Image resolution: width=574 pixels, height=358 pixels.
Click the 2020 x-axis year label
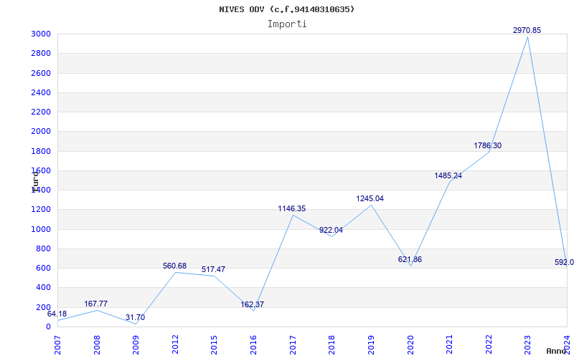click(x=410, y=344)
